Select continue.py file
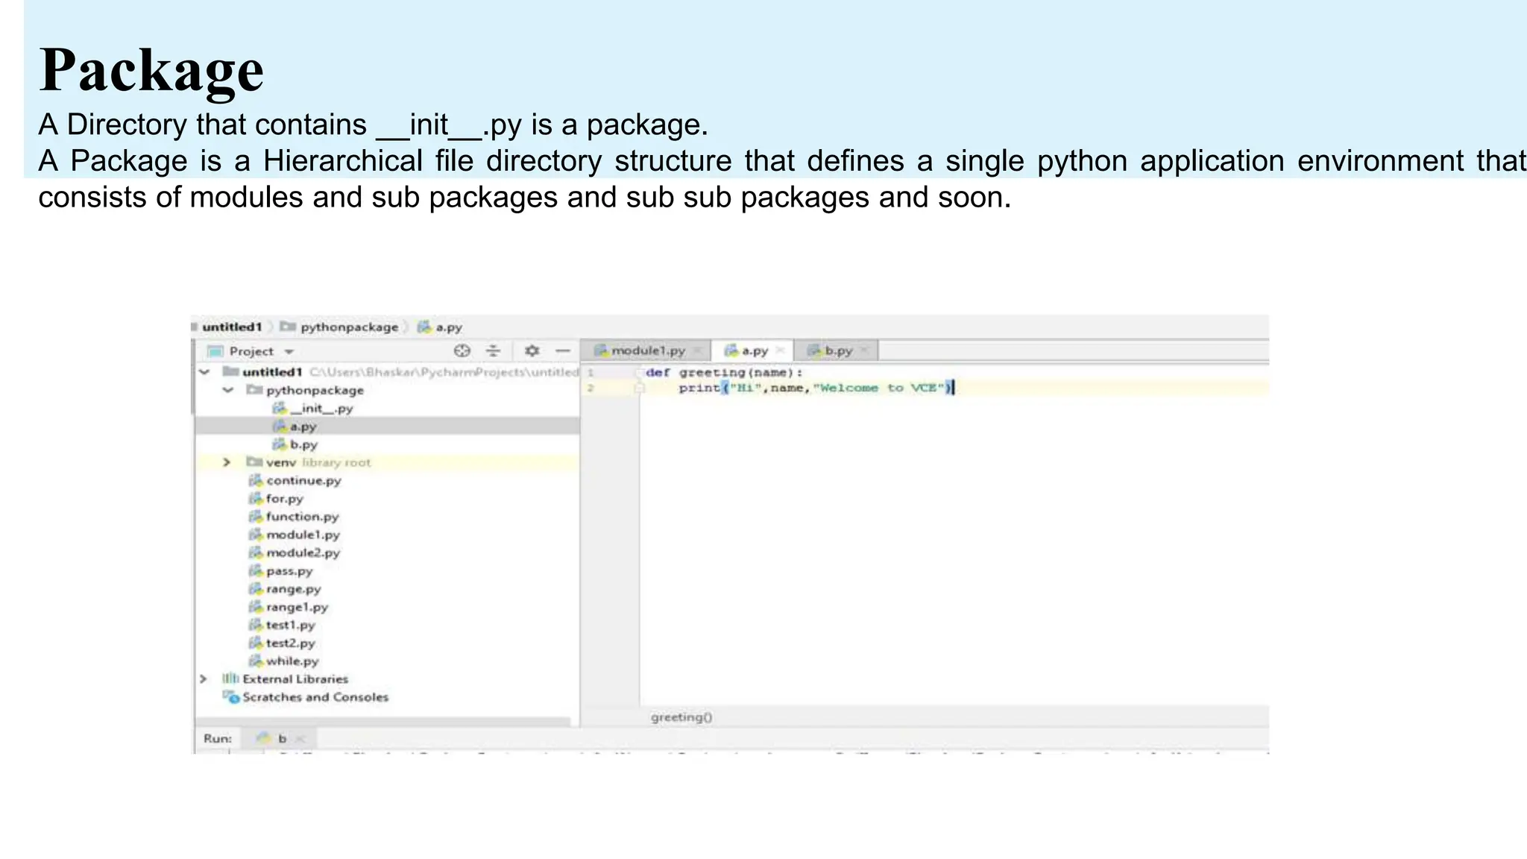Screen dimensions: 1527x859 [303, 481]
